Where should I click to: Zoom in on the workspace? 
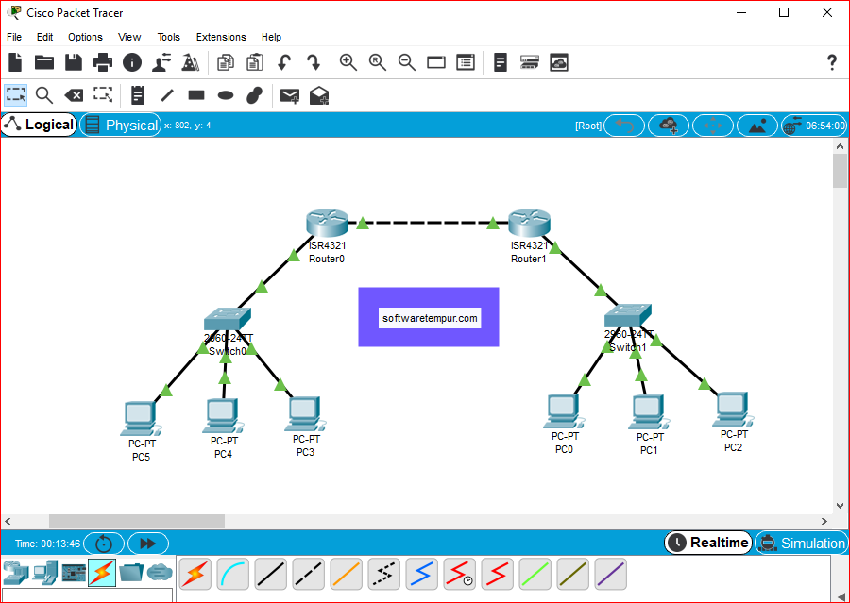(348, 62)
